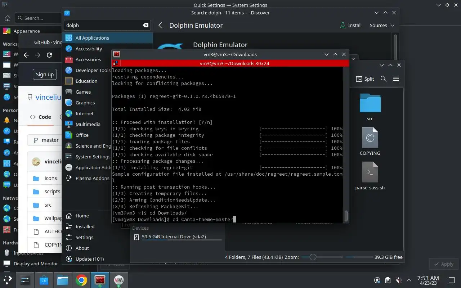Open Appearance in System Settings
This screenshot has height=288, width=461.
pyautogui.click(x=27, y=31)
